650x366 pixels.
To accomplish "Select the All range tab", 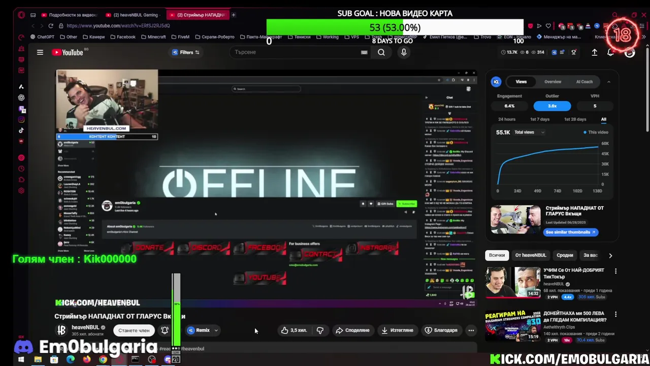I will pos(603,119).
